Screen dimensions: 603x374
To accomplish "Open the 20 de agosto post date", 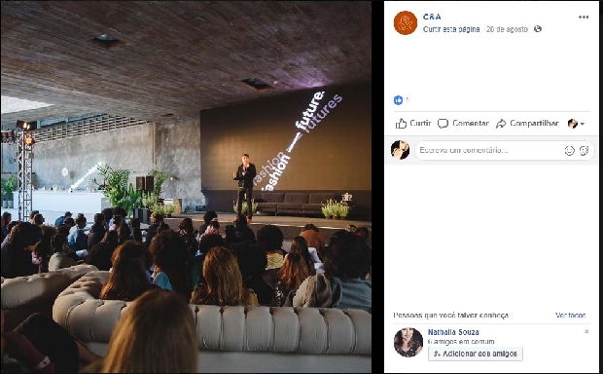I will click(x=507, y=29).
